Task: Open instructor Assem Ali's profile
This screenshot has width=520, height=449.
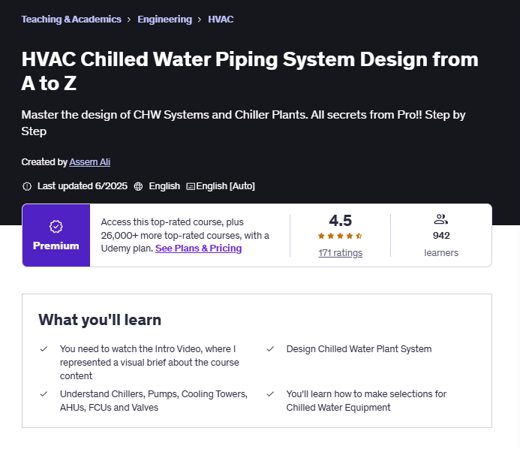Action: click(89, 162)
